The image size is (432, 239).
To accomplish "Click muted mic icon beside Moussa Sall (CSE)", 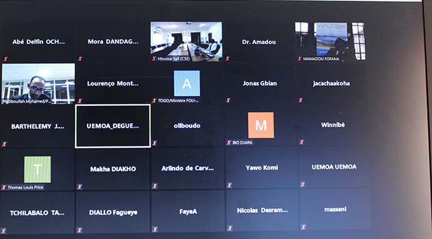I will click(154, 58).
